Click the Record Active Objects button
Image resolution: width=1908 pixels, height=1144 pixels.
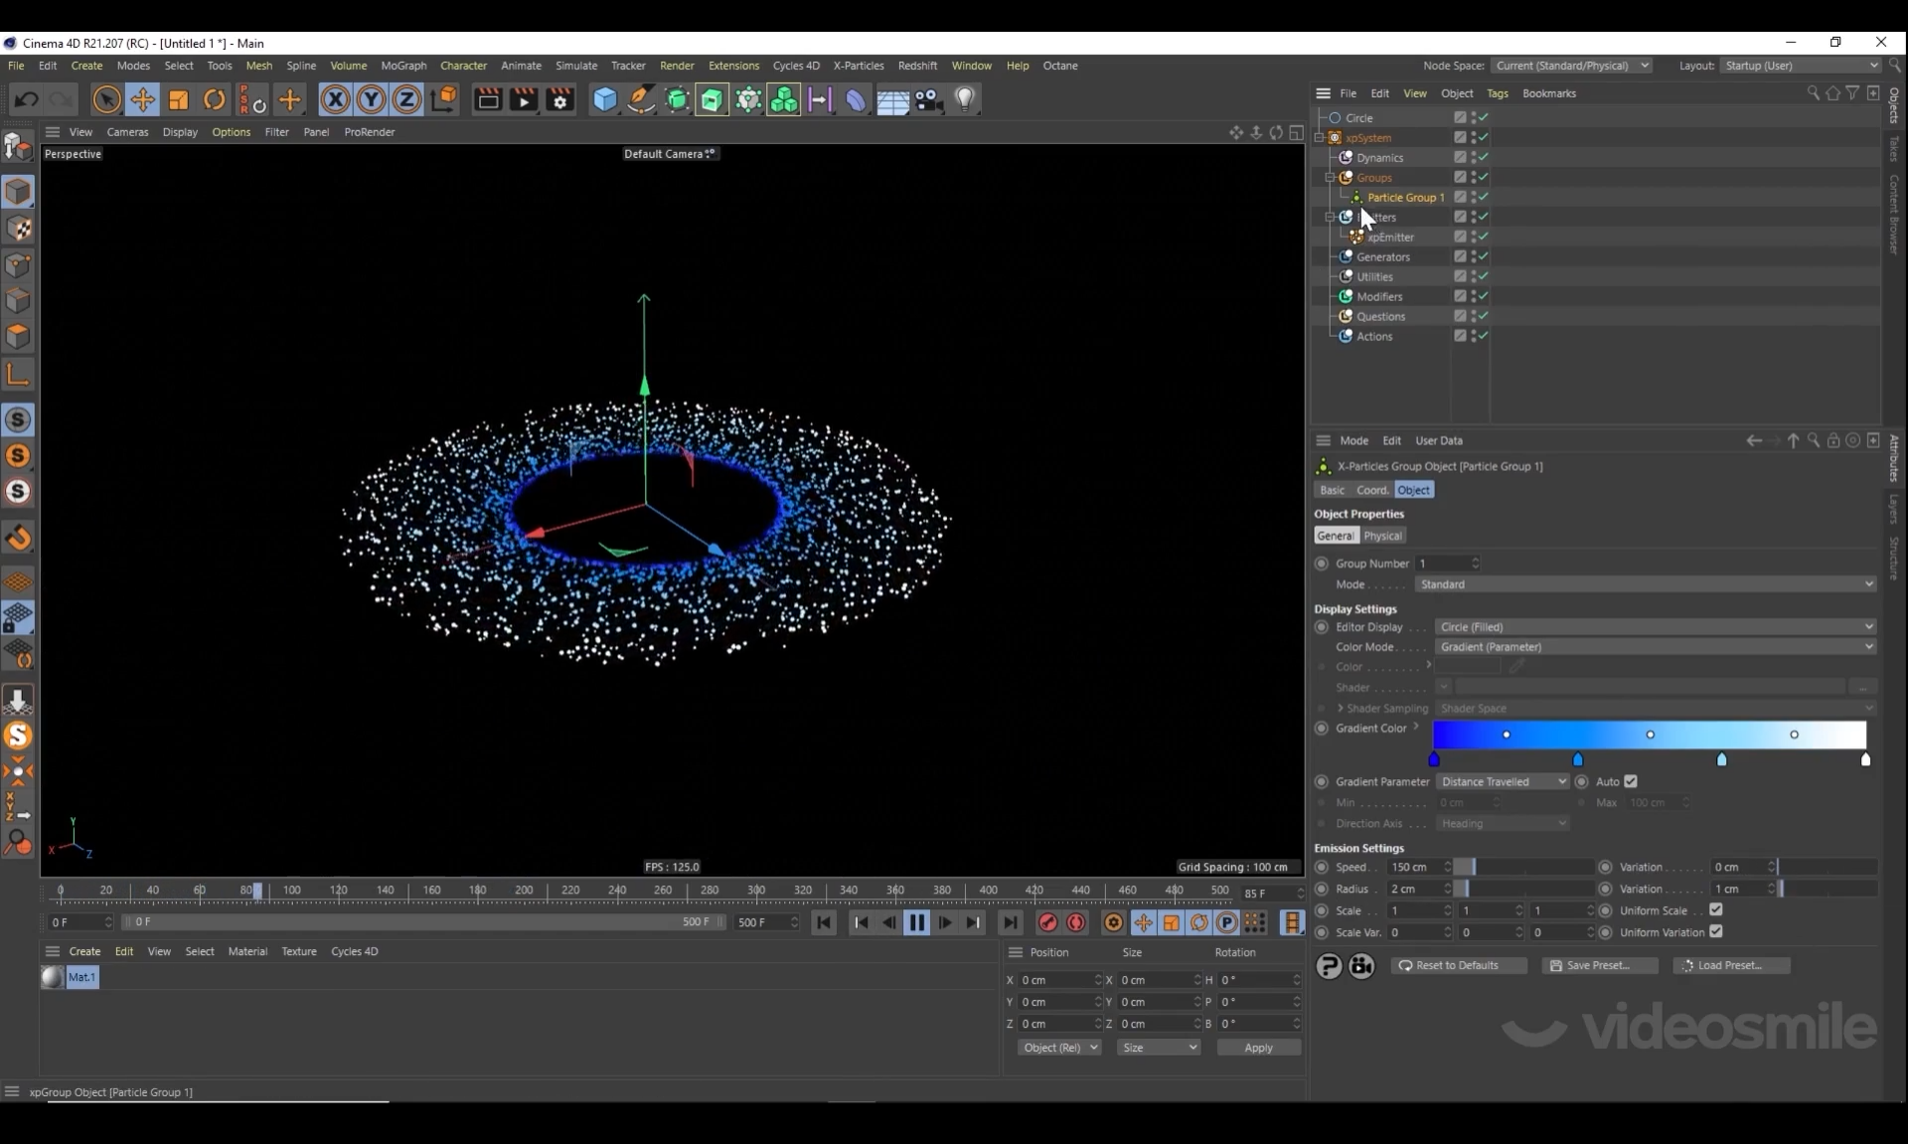[x=1047, y=922]
